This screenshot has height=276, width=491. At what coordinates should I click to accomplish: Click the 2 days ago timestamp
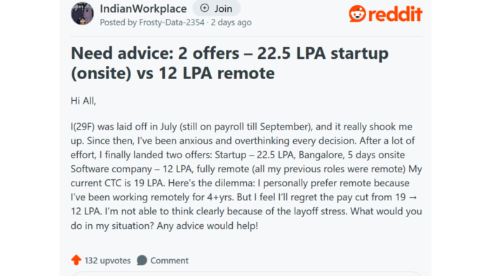click(x=231, y=22)
